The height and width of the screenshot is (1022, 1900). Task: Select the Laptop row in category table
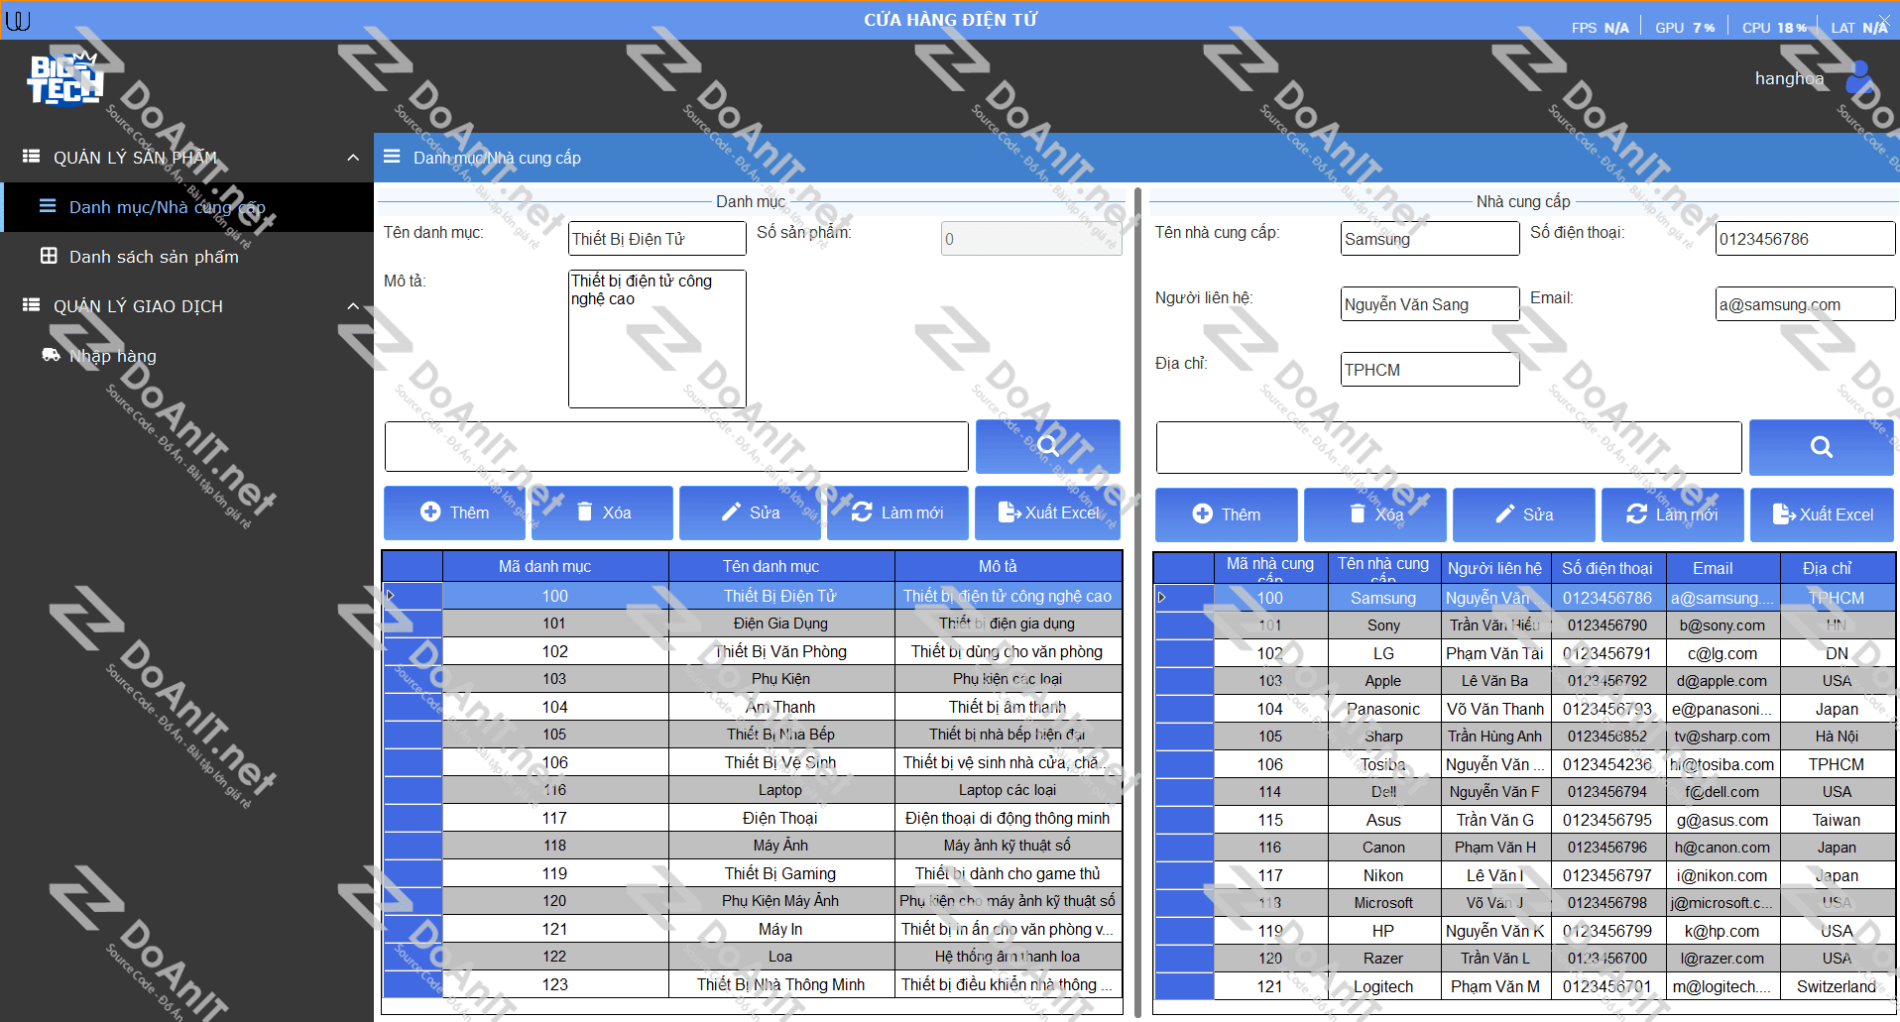pos(779,790)
